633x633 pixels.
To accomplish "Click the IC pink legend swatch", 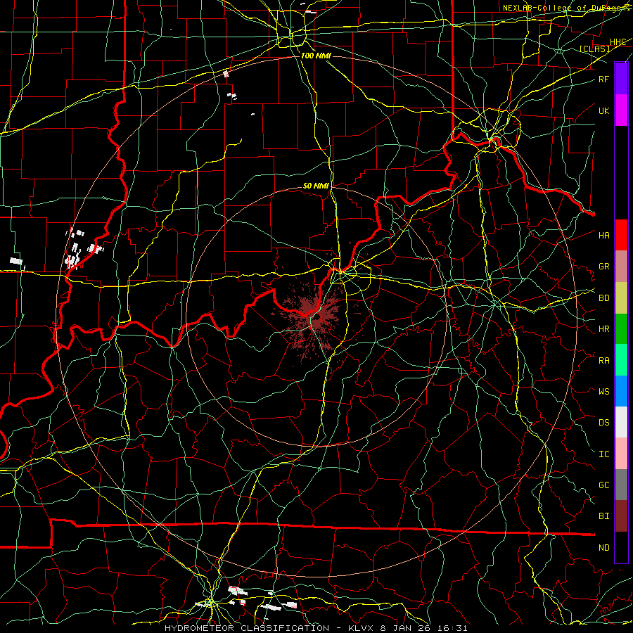I will [x=621, y=454].
